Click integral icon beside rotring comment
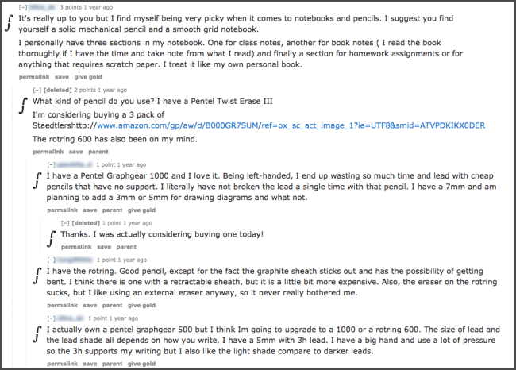516x370 pixels. [x=37, y=276]
